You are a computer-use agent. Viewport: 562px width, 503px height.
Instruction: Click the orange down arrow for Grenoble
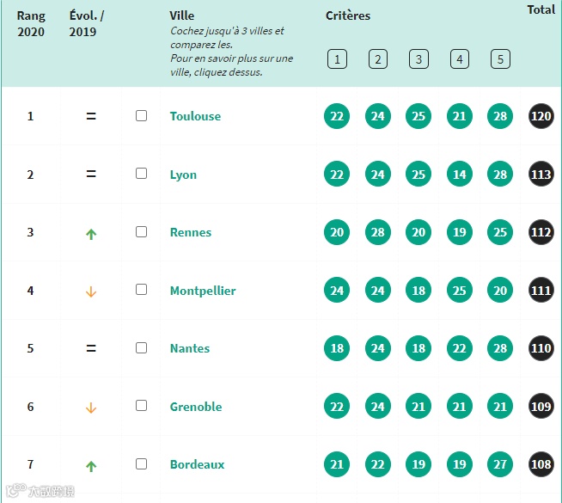pyautogui.click(x=91, y=408)
